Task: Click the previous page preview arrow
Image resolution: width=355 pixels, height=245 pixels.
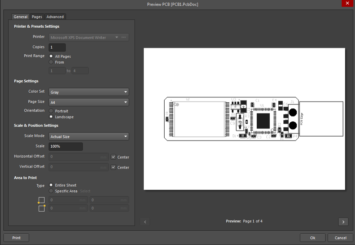Action: [145, 222]
